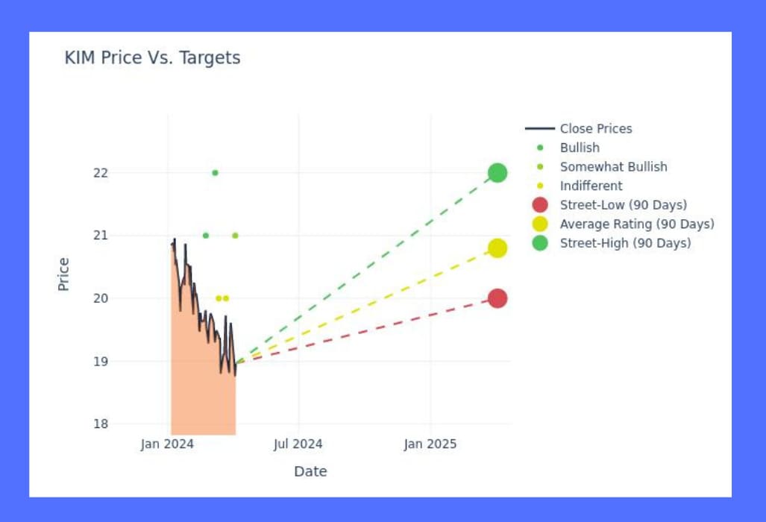The image size is (766, 522).
Task: Click the Date x-axis title
Action: coord(310,471)
